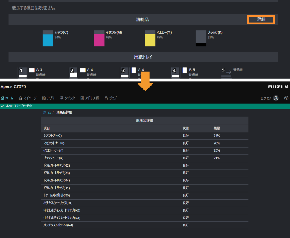Screen dimensions: 290x238
Task: Click the 詳細 button for consumables
Action: tap(261, 19)
